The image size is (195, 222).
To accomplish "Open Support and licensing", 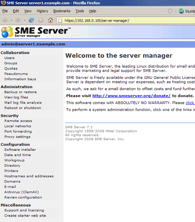I will (24, 210).
